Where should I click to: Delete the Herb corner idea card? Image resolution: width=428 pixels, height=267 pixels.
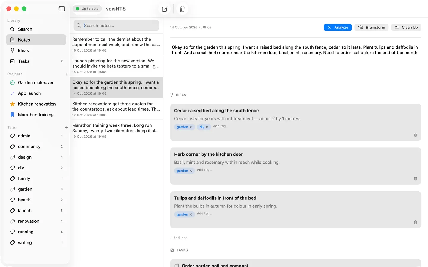416,179
